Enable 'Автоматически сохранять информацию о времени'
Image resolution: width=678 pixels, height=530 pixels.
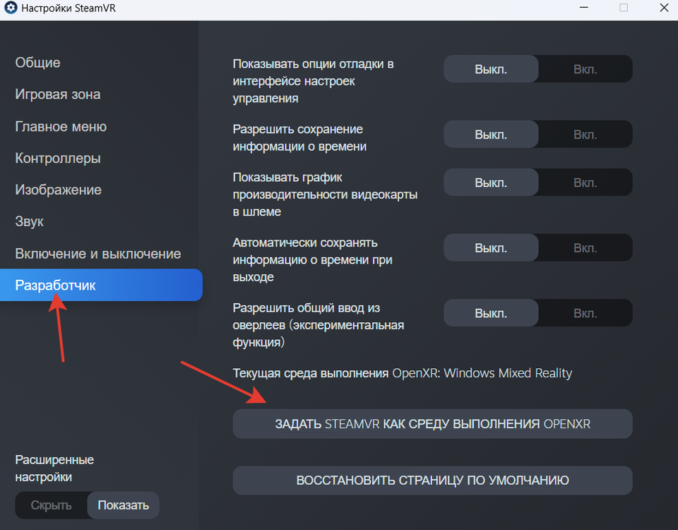coord(585,248)
